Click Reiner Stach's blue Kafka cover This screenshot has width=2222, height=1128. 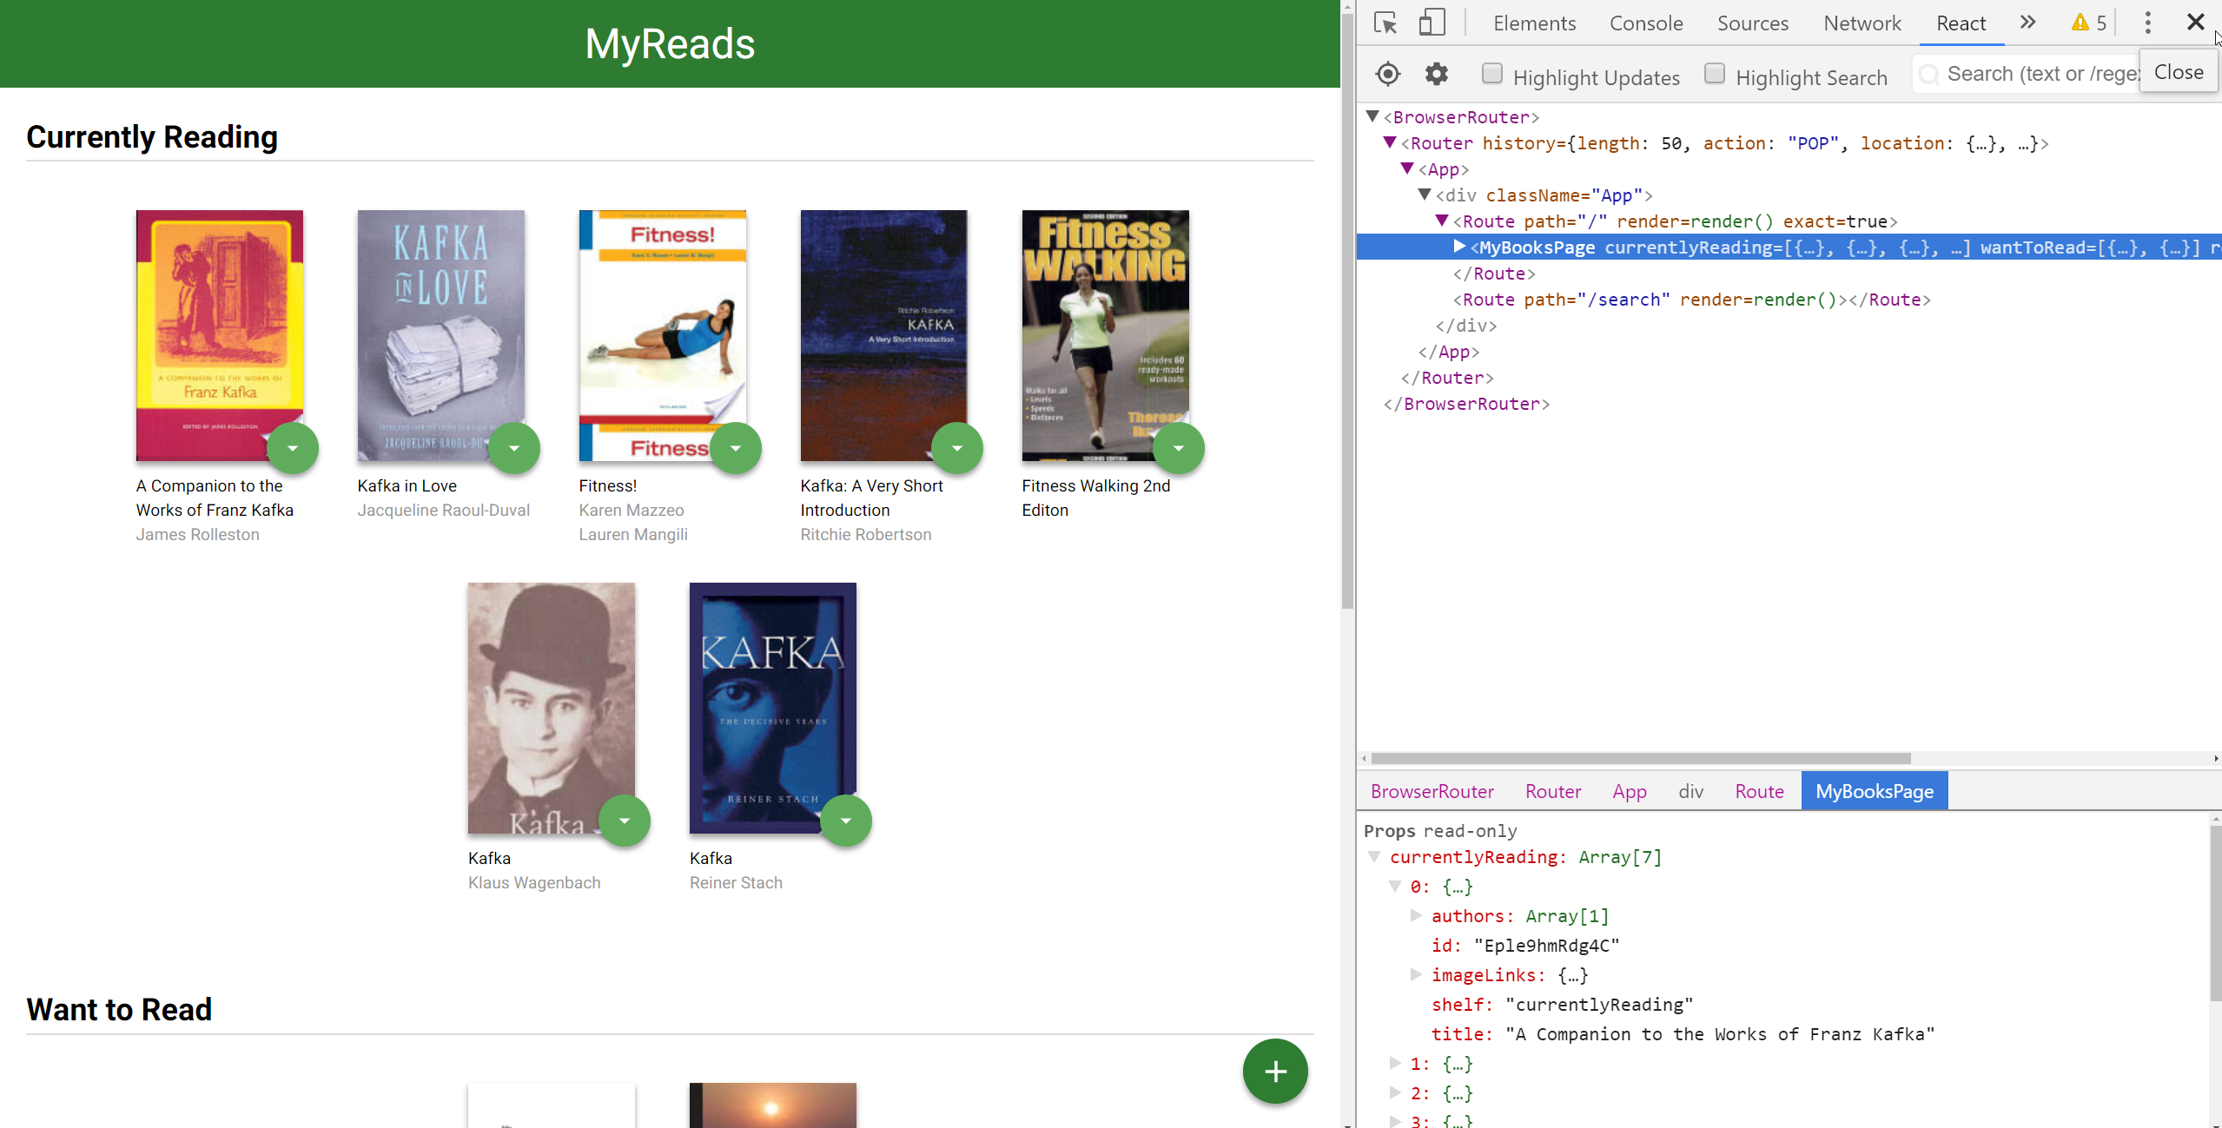(x=773, y=708)
